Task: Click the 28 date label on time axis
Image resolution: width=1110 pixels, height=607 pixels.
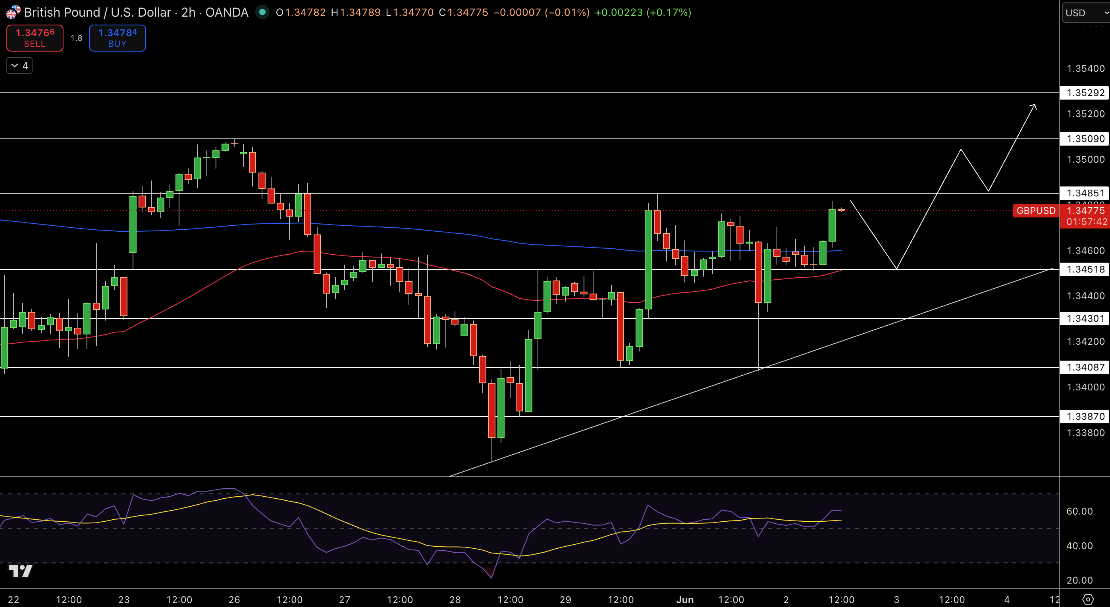Action: click(x=455, y=599)
